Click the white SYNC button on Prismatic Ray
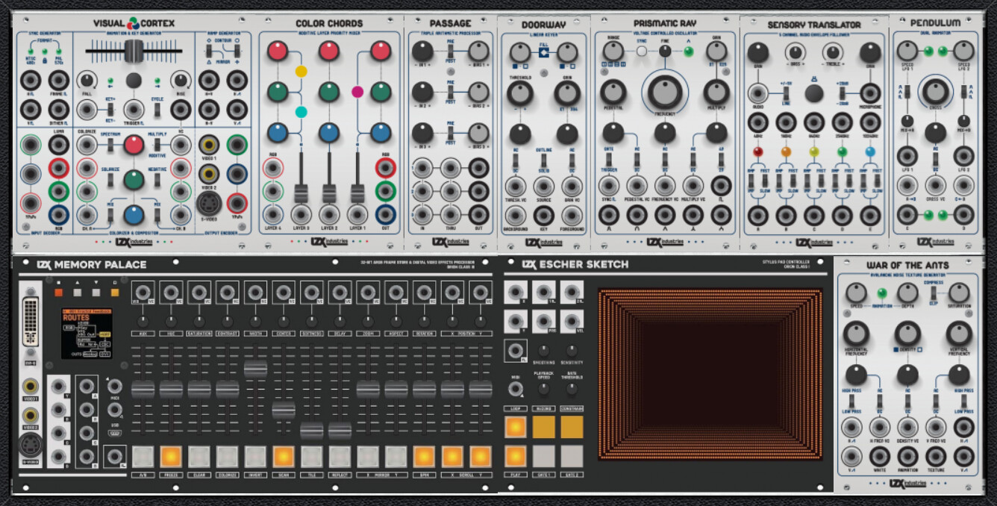997x506 pixels. 642,51
